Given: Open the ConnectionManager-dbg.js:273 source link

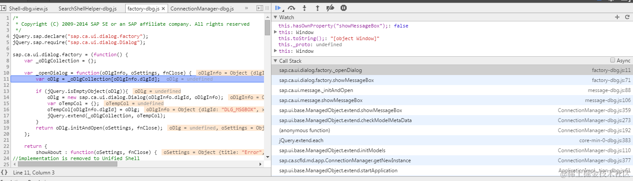Looking at the screenshot, I should coord(594,120).
